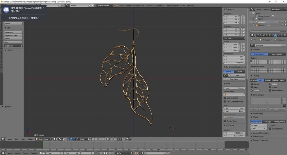Click the Rest Position button
The image size is (287, 155).
tap(277, 54)
